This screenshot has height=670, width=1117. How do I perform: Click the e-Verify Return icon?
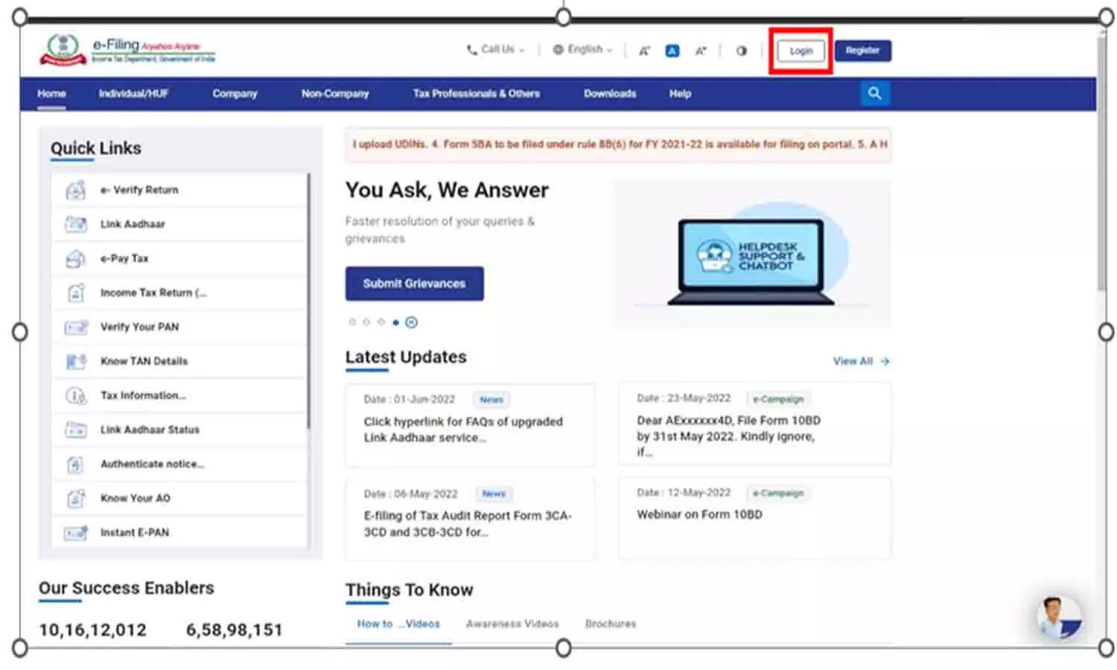click(x=75, y=191)
